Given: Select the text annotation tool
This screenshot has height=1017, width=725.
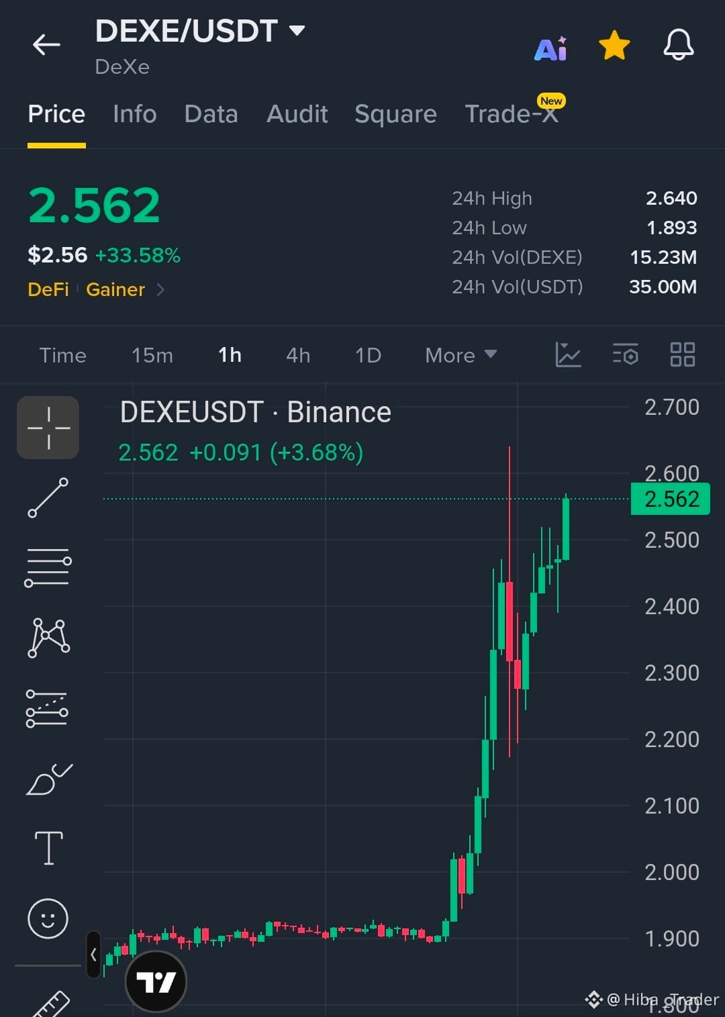Looking at the screenshot, I should pyautogui.click(x=49, y=848).
